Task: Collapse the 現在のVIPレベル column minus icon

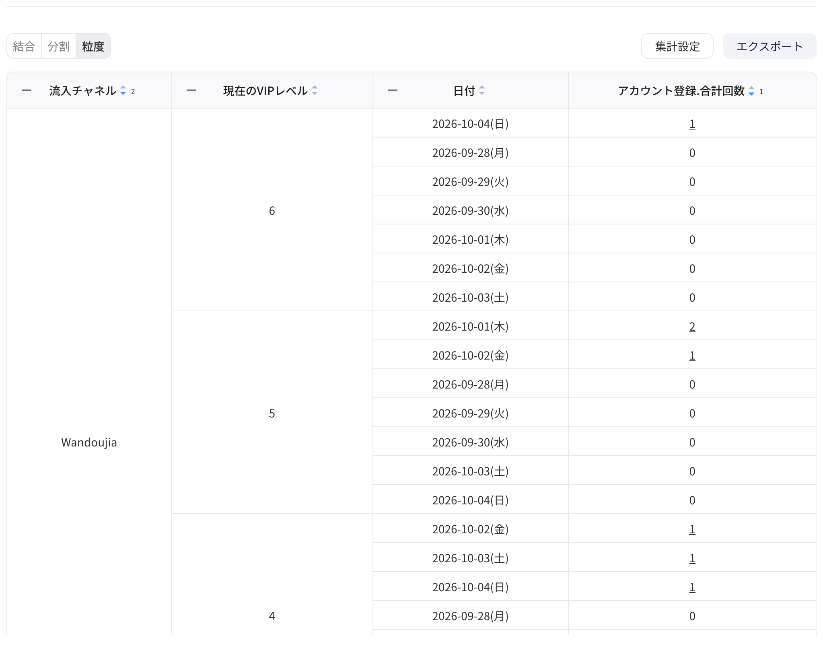Action: (191, 90)
